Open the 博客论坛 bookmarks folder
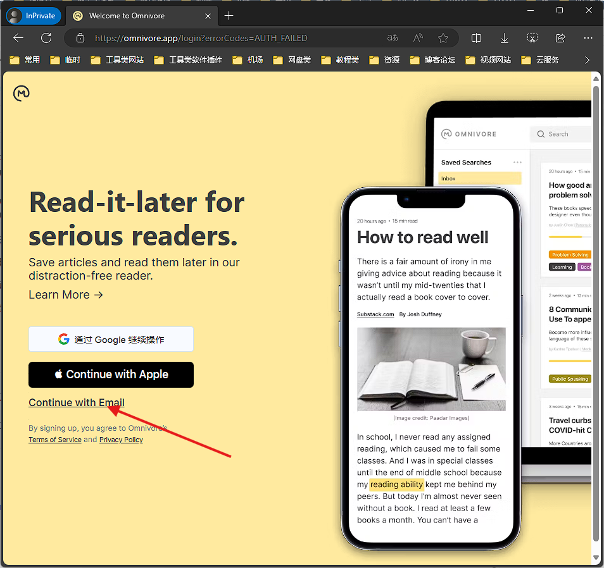 click(432, 60)
